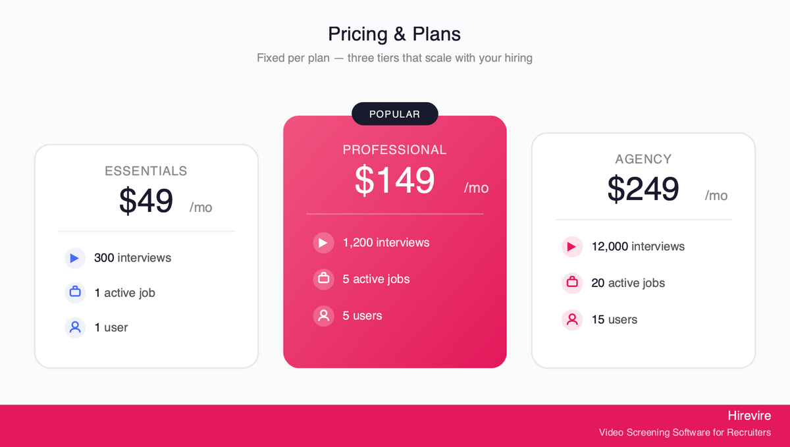Click the play icon beside 1,200 interviews
Viewport: 790px width, 447px height.
[x=323, y=243]
